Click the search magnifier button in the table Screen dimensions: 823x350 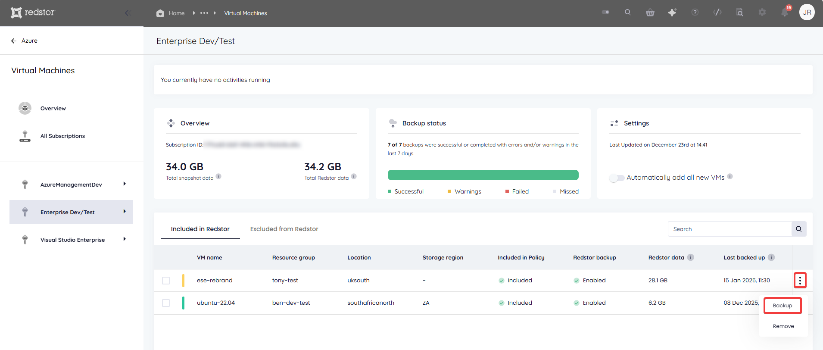[x=799, y=229]
